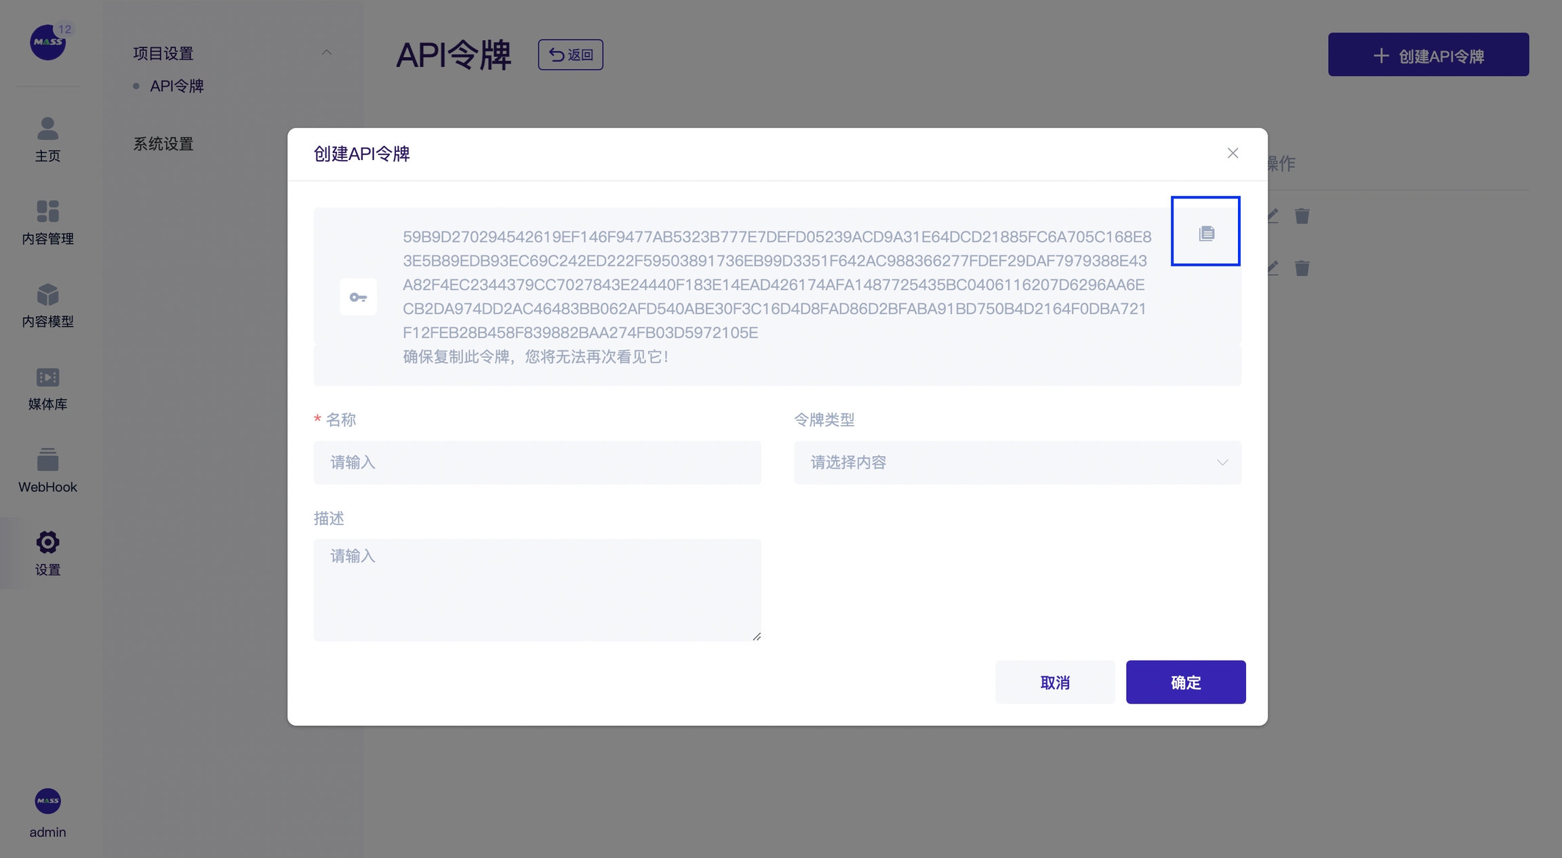Image resolution: width=1562 pixels, height=858 pixels.
Task: Expand the 令牌类型 token type dropdown
Action: [1017, 463]
